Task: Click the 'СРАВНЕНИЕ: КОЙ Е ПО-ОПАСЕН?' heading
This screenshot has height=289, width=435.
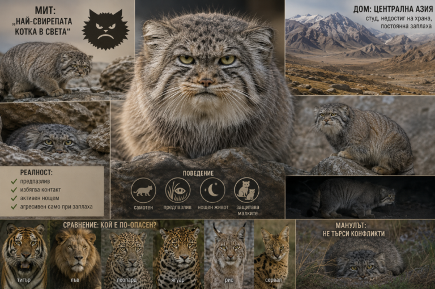Action: coord(109,225)
